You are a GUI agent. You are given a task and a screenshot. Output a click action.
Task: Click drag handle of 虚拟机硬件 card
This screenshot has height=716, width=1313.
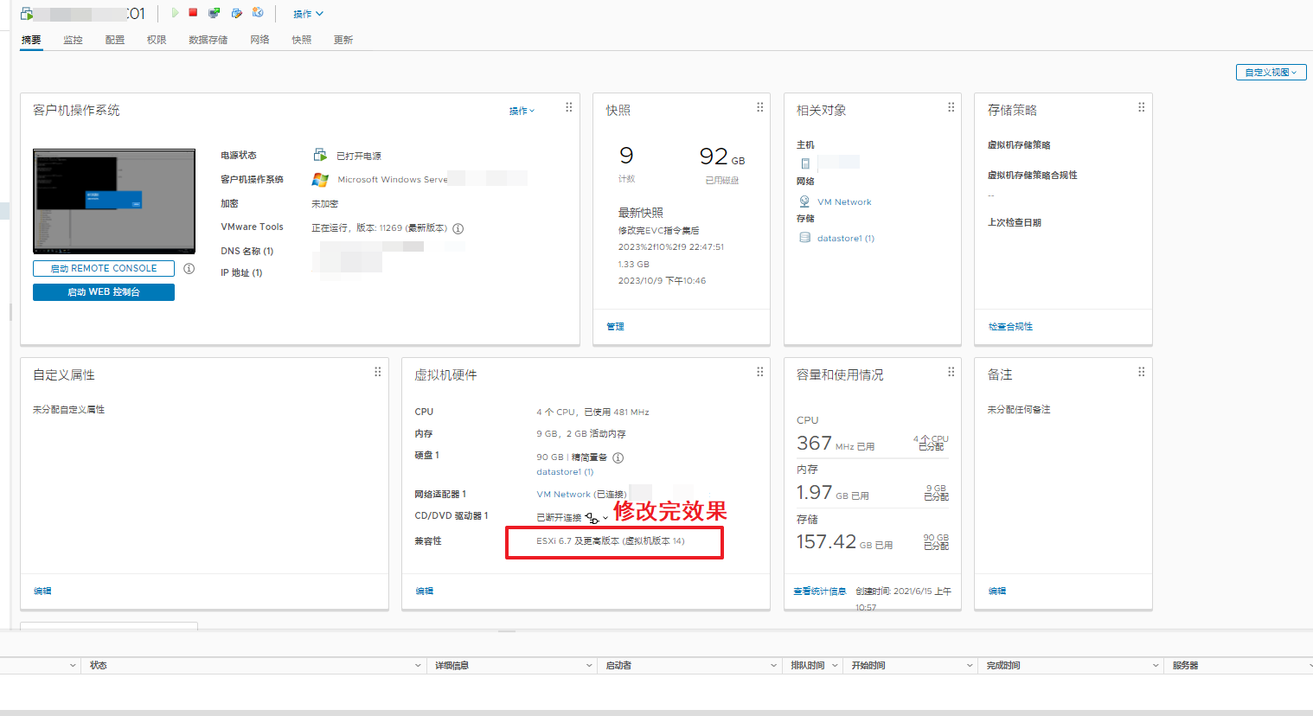click(759, 372)
